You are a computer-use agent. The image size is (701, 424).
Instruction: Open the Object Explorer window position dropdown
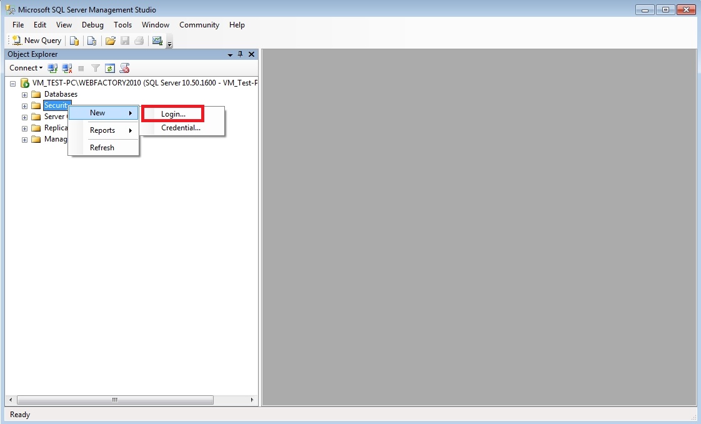click(230, 54)
